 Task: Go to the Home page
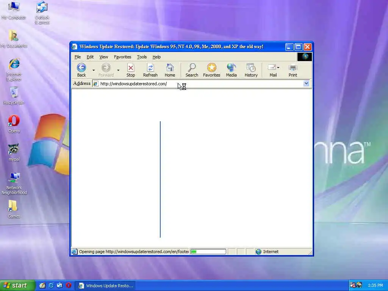coord(170,70)
